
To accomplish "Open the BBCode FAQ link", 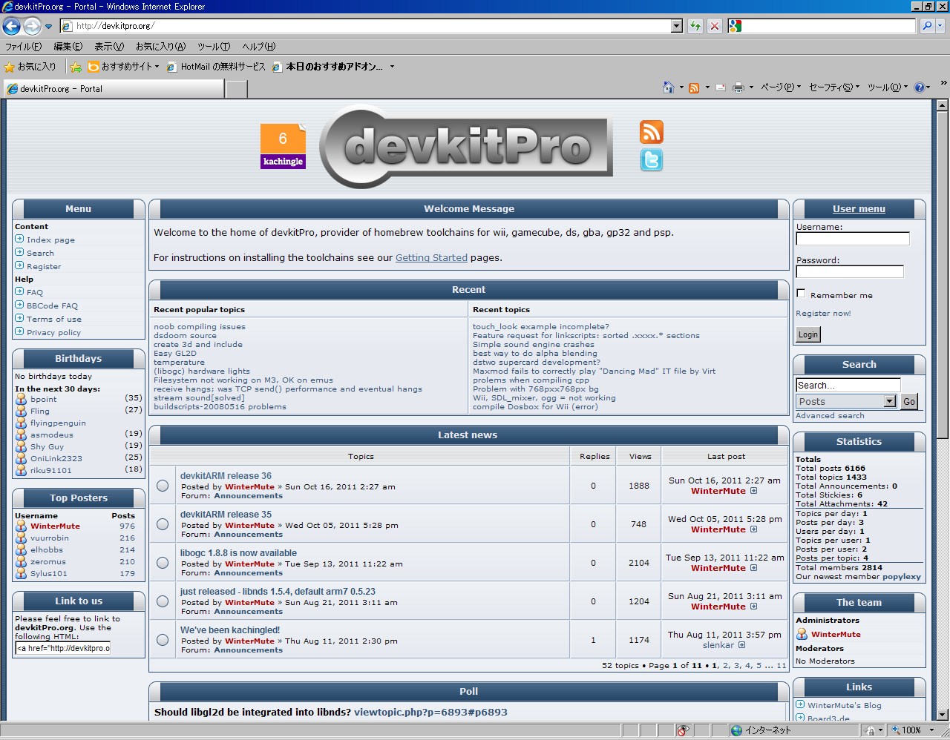I will [52, 306].
